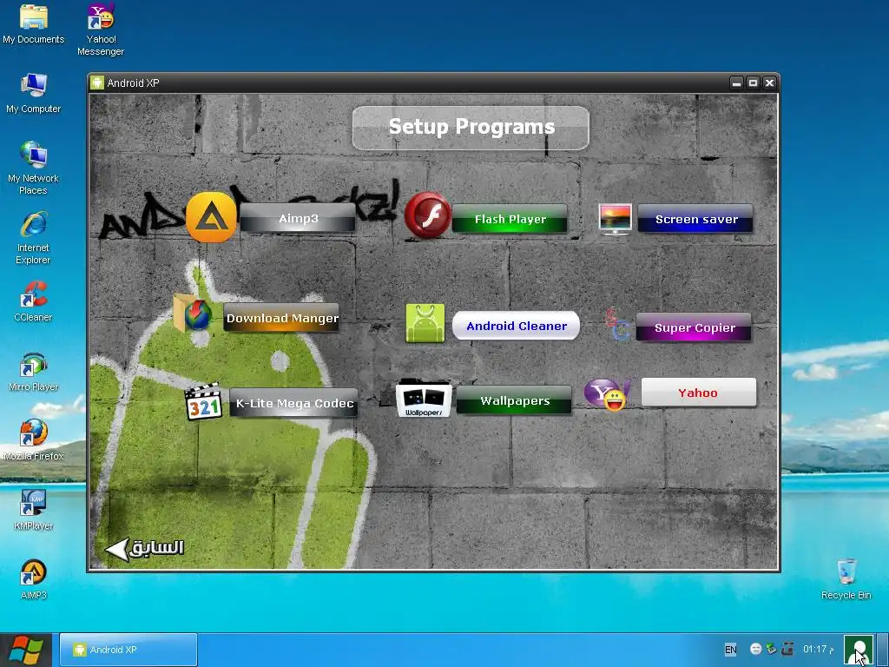Open the Windows Start button
This screenshot has height=667, width=889.
coord(26,650)
